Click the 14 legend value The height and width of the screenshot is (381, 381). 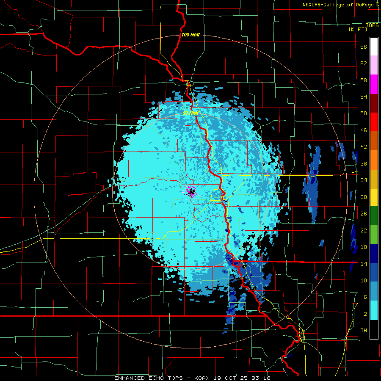(x=364, y=264)
